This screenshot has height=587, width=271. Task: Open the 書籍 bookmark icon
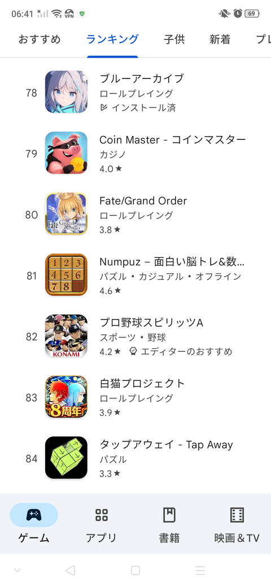169,515
